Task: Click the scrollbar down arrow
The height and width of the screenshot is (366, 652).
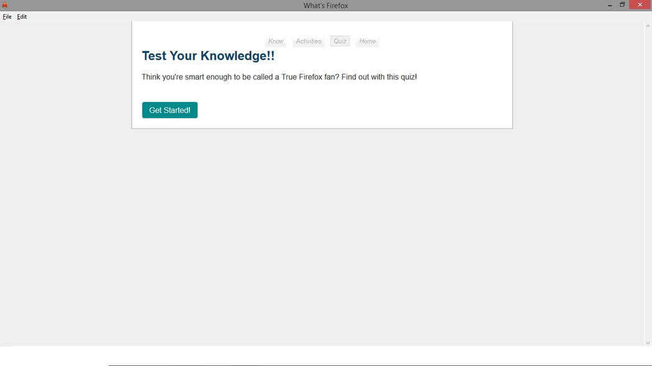Action: point(648,342)
